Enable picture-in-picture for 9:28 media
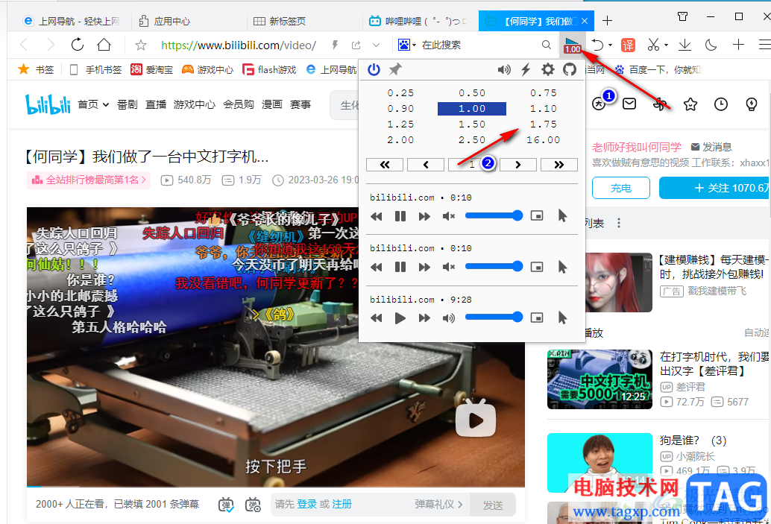This screenshot has height=524, width=771. 537,318
